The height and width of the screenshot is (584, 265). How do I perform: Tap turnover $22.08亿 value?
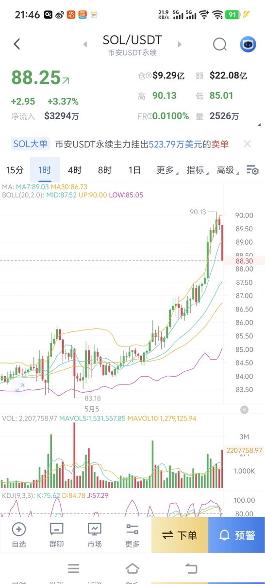(x=229, y=75)
